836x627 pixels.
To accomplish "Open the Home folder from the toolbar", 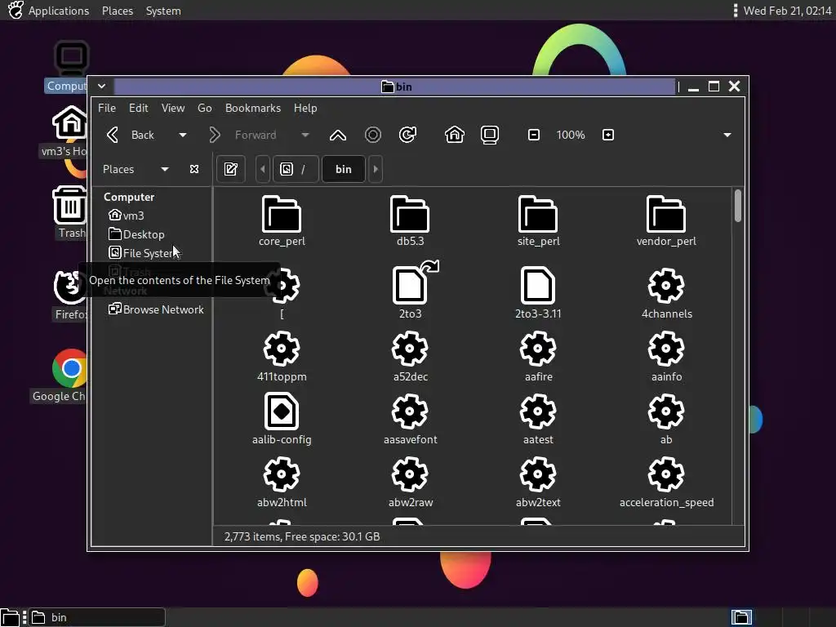I will point(454,135).
